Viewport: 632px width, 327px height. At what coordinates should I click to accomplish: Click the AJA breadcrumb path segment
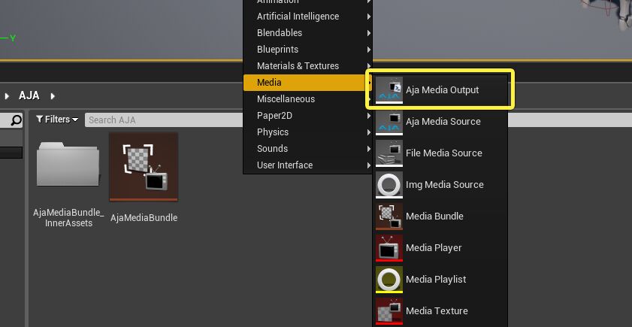pos(29,96)
